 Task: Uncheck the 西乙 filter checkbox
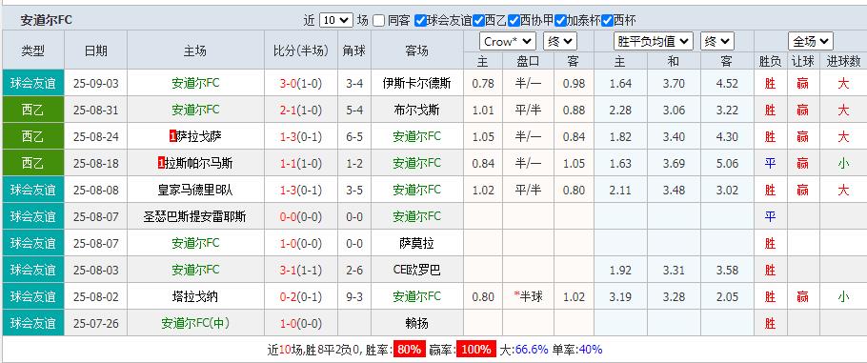479,20
